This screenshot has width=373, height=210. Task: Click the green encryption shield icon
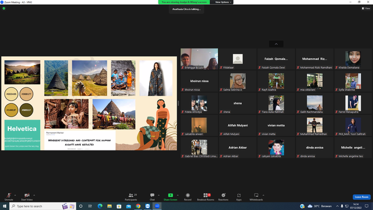4,8
